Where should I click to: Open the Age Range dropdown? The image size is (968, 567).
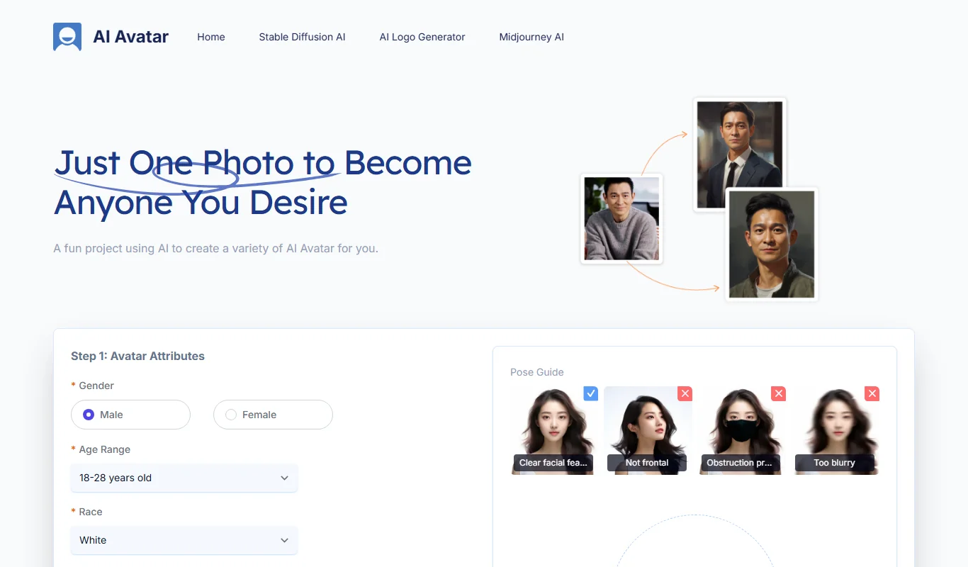[x=184, y=478]
